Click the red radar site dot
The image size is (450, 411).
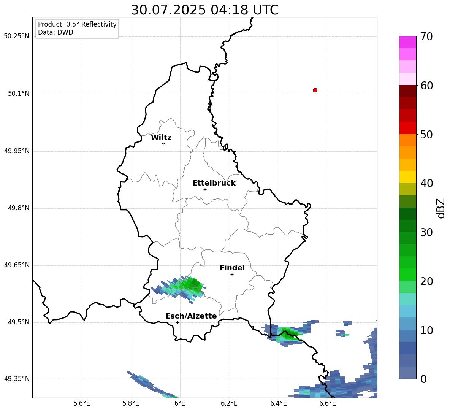pos(315,90)
